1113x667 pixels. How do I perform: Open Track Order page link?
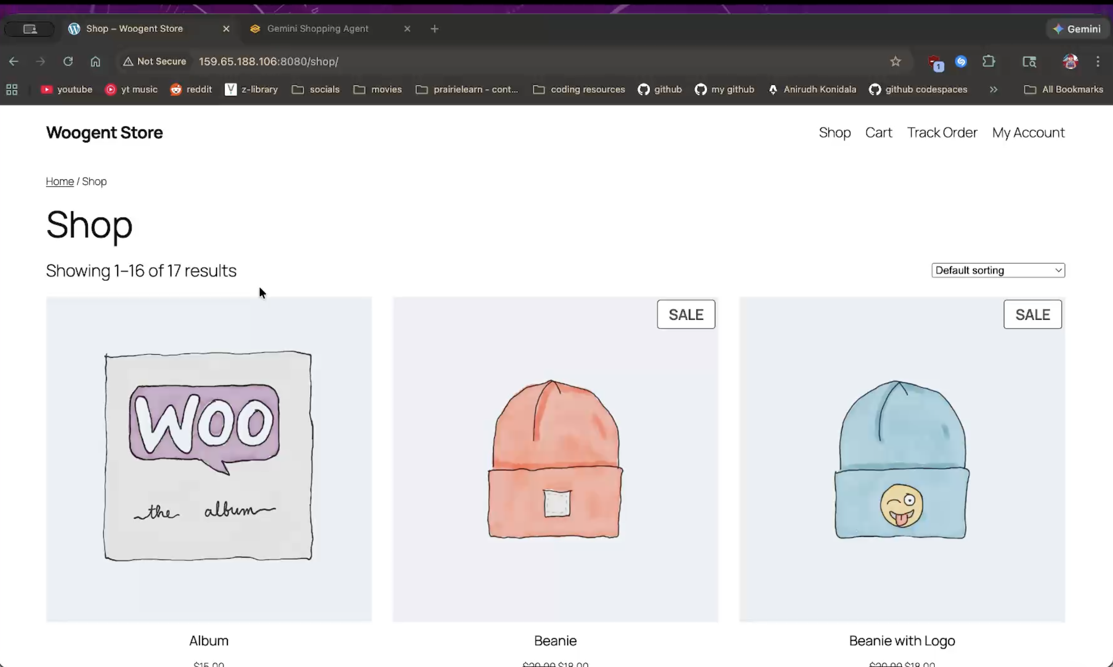click(x=942, y=133)
